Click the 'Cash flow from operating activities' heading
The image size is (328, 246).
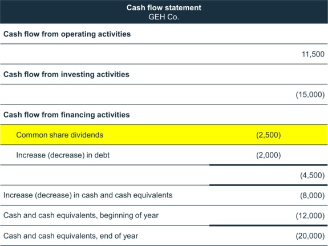(x=67, y=34)
